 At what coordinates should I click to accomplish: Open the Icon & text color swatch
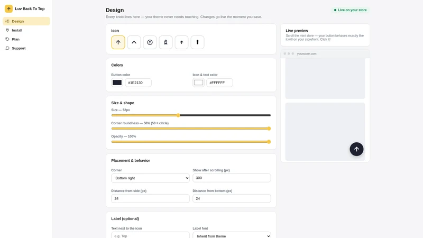(199, 83)
